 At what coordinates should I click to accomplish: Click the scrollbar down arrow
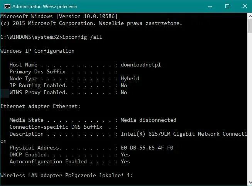pyautogui.click(x=250, y=182)
